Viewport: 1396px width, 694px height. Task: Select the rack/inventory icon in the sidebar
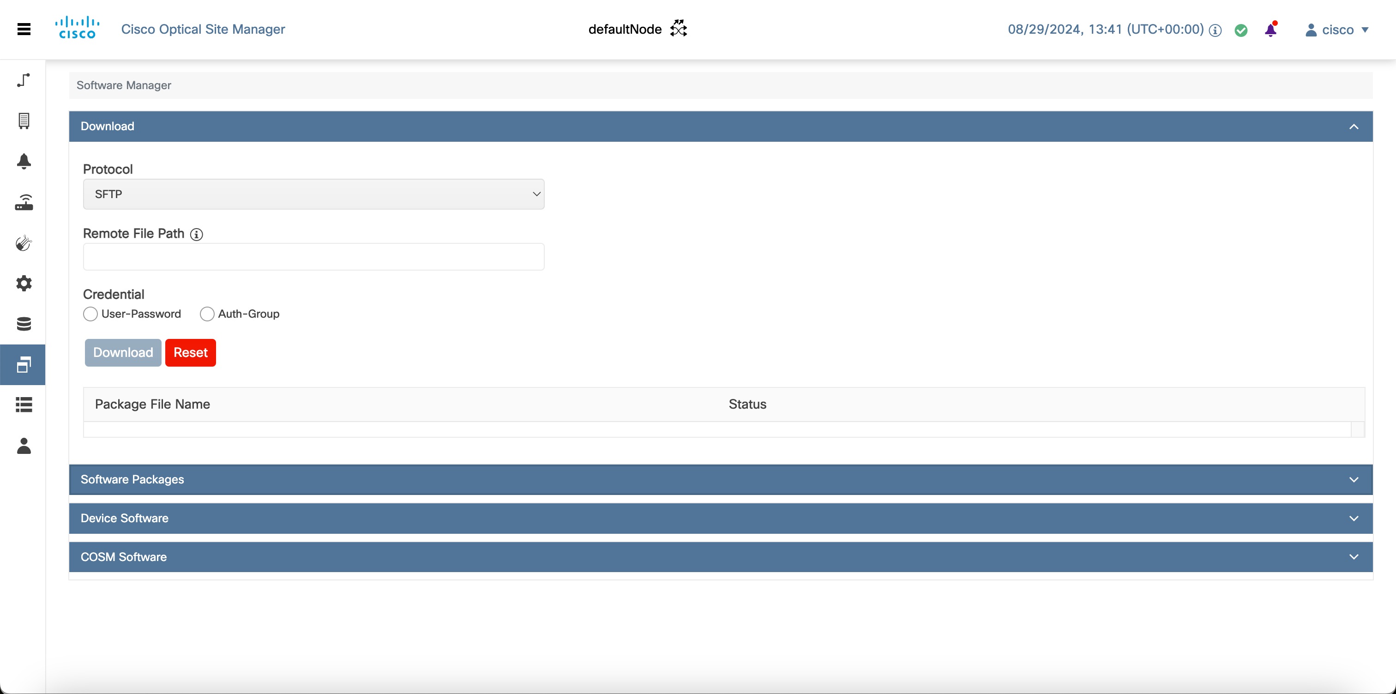pos(23,121)
